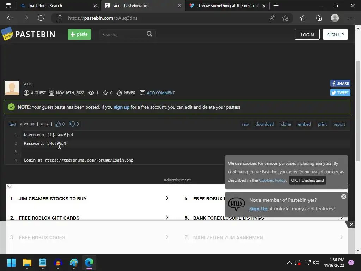This screenshot has width=361, height=271.
Task: Open the Collections icon in Edge toolbar
Action: 319,18
